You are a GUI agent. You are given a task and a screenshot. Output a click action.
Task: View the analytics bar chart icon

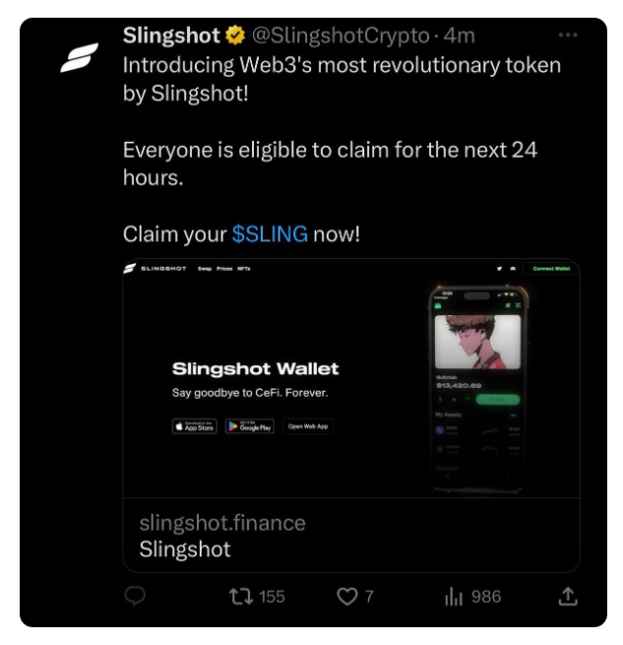coord(454,597)
